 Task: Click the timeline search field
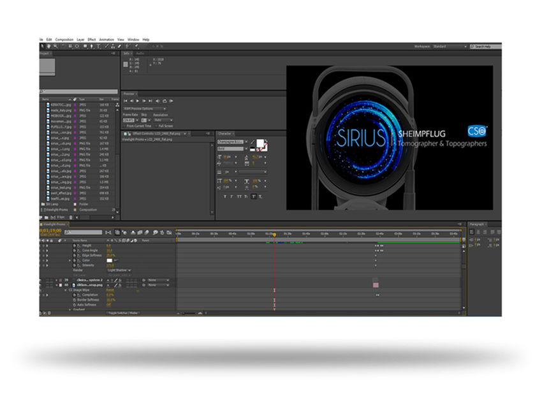84,232
